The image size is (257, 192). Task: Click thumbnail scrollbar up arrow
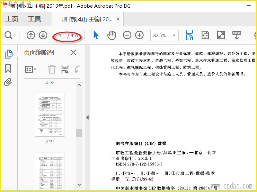pyautogui.click(x=79, y=85)
